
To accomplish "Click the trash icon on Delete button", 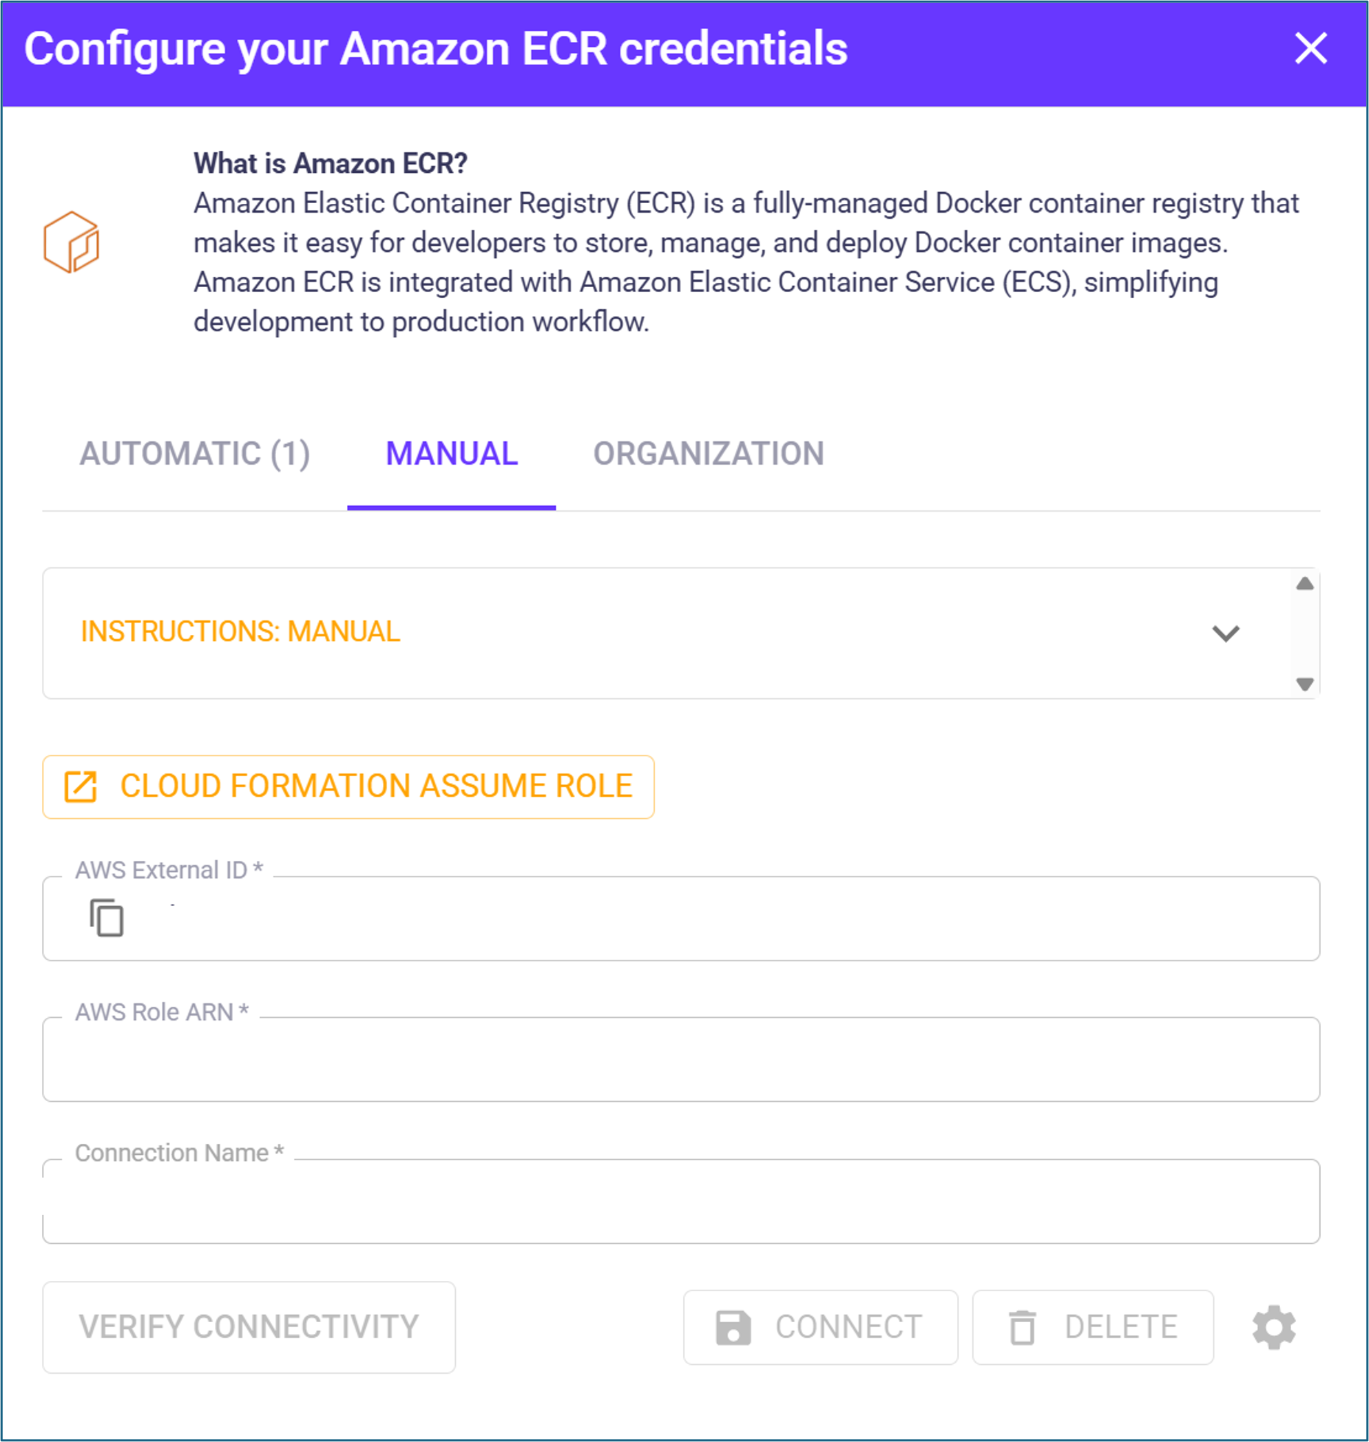I will click(x=1022, y=1328).
